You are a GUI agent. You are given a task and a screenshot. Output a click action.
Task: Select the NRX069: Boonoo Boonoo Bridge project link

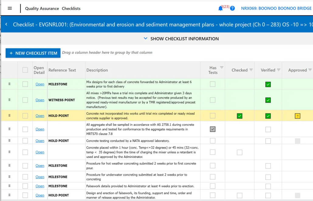pos(276,9)
